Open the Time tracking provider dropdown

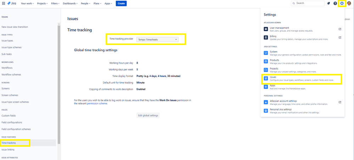(x=157, y=39)
